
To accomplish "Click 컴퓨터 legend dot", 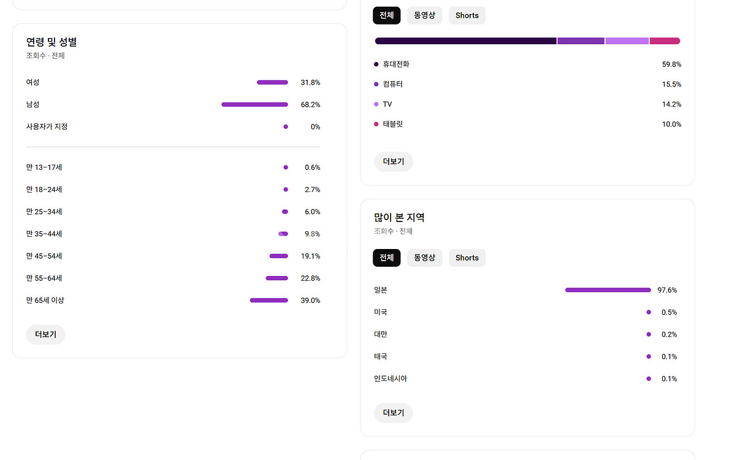I will click(x=376, y=84).
